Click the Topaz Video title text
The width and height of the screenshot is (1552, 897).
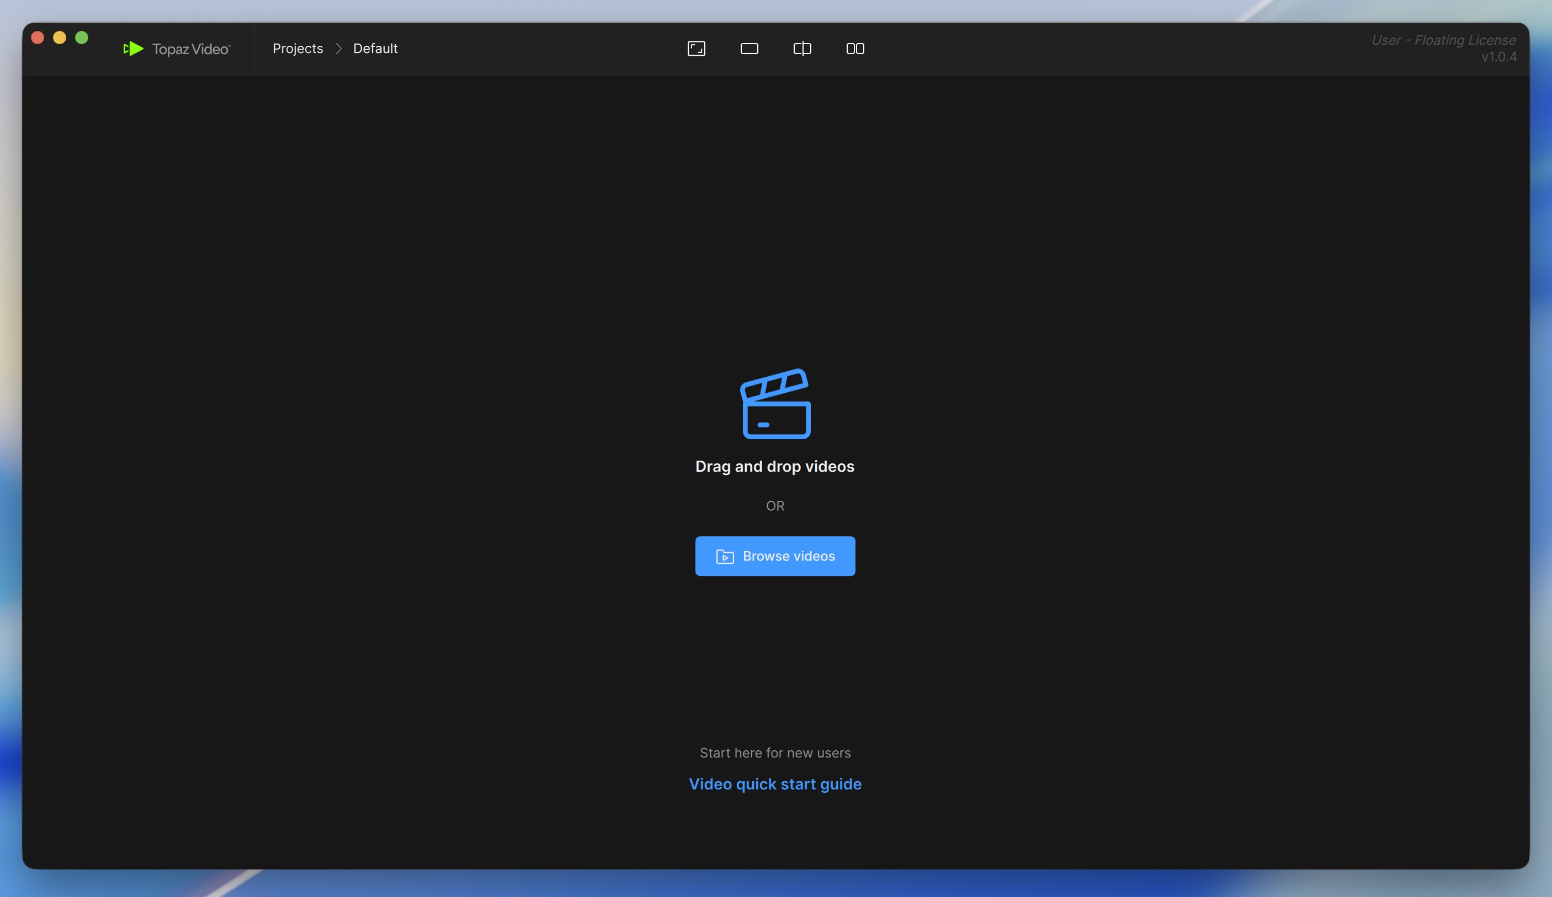(190, 49)
